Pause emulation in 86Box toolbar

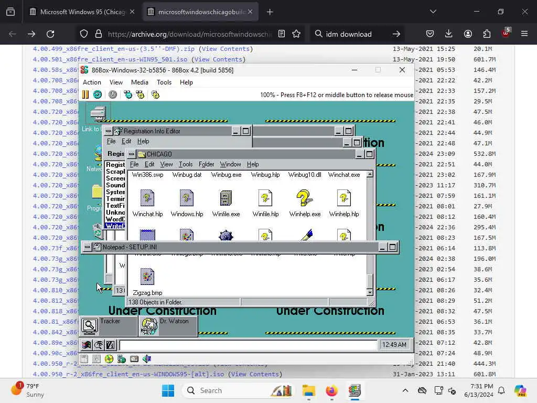click(x=85, y=94)
